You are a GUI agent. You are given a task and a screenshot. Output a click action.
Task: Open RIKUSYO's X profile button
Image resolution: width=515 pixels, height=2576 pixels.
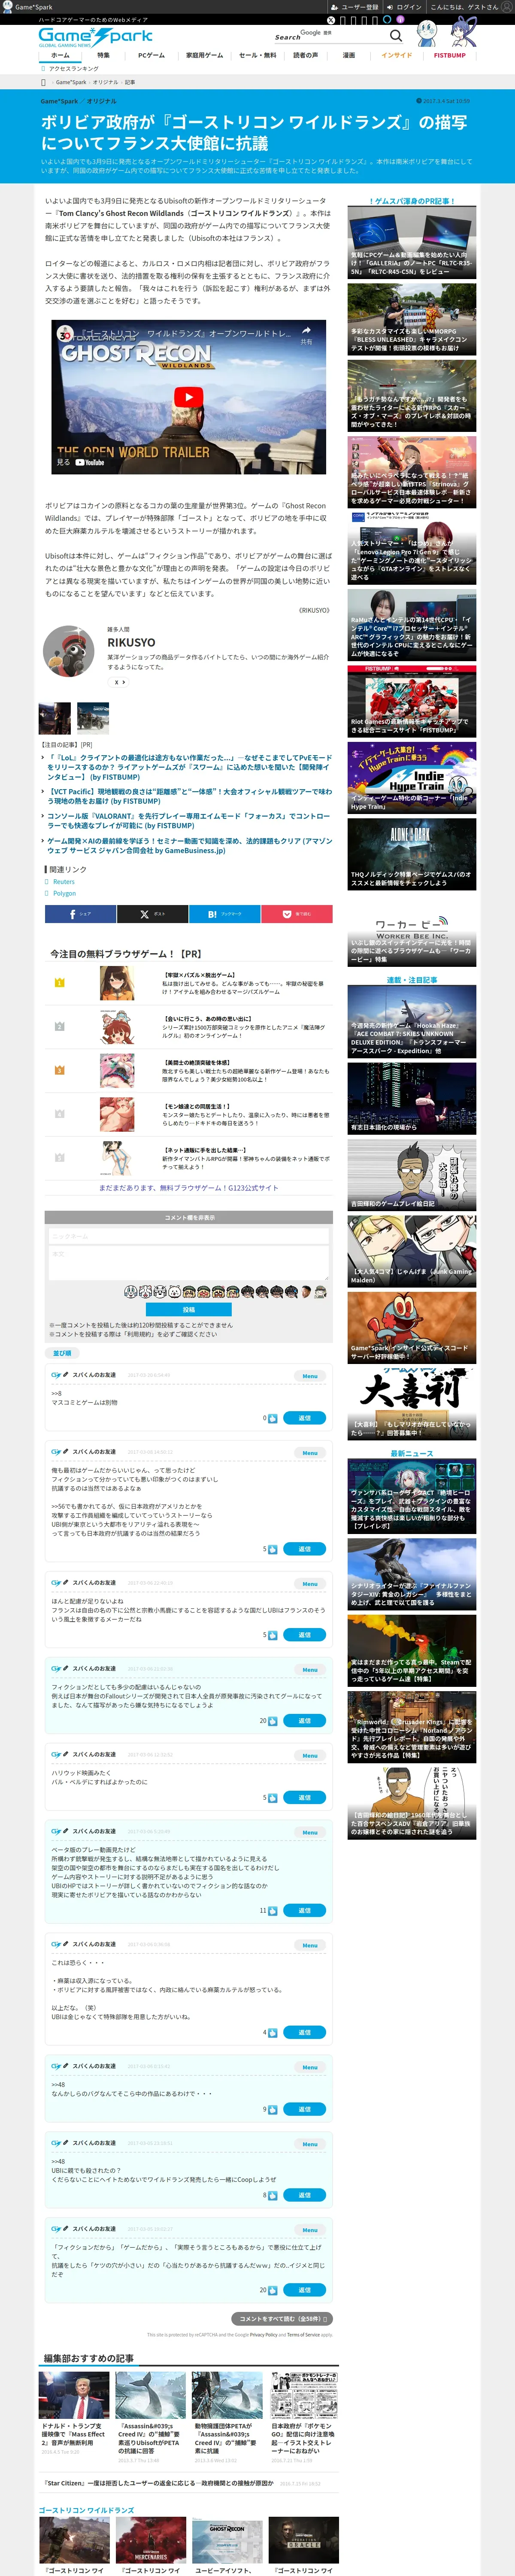point(118,682)
